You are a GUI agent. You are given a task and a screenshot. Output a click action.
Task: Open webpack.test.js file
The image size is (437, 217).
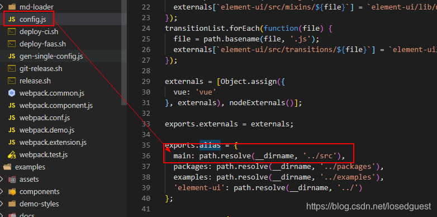pos(44,154)
